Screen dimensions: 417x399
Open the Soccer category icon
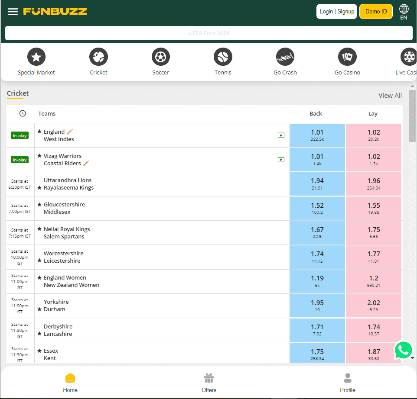pos(160,57)
